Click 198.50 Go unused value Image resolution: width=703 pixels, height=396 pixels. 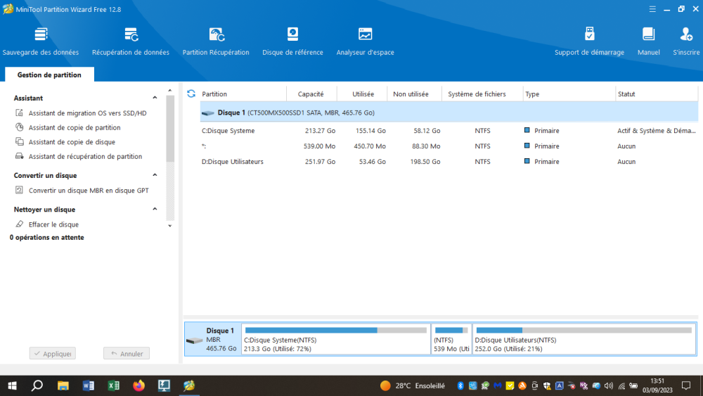[x=425, y=162]
